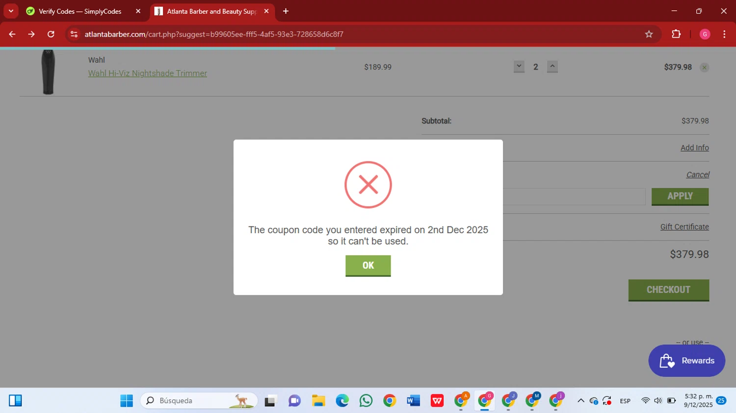Open the notification center badge 25

point(721,401)
